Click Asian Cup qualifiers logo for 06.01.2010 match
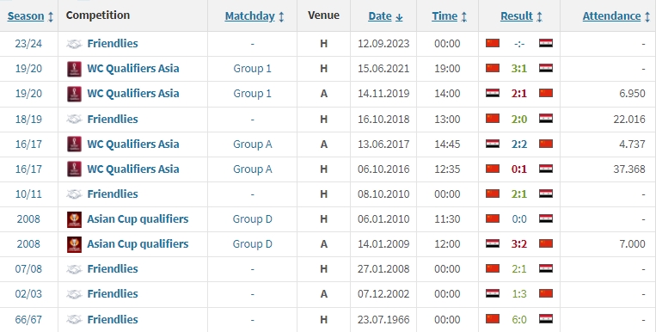Screen dimensions: 656x332 click(x=74, y=219)
